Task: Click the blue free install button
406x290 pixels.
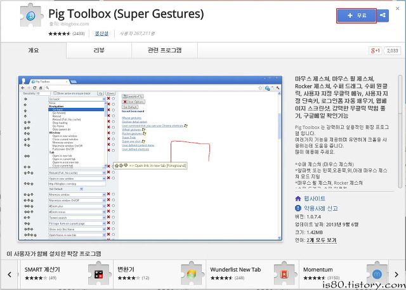Action: click(x=357, y=16)
